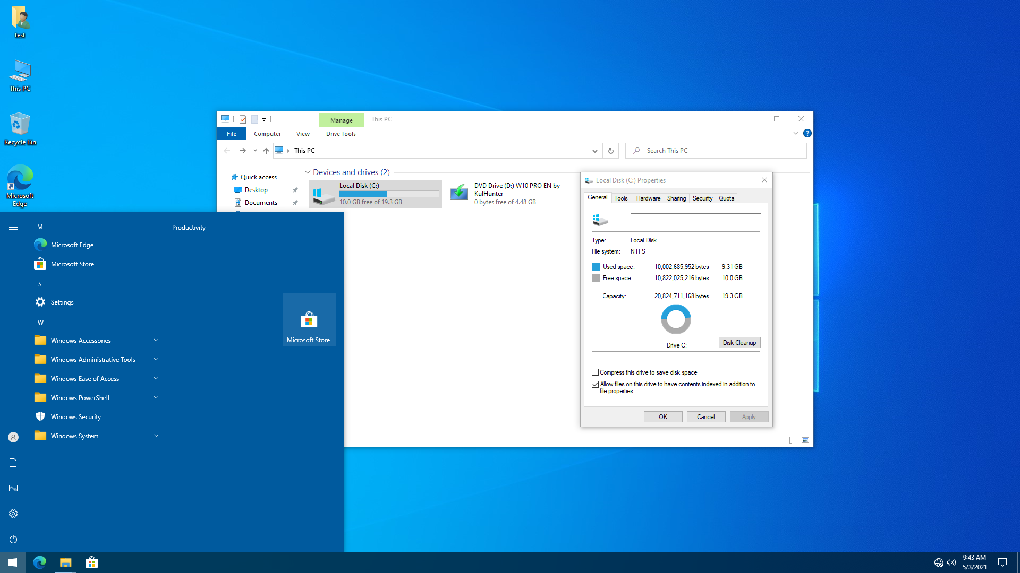Toggle Compress this drive checkbox
The width and height of the screenshot is (1020, 573).
tap(595, 372)
